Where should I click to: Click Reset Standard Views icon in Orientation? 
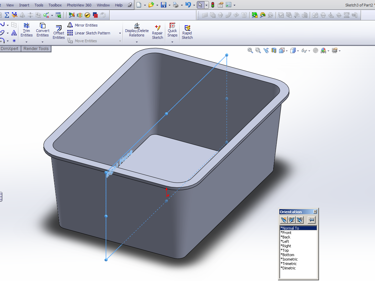tap(300, 220)
